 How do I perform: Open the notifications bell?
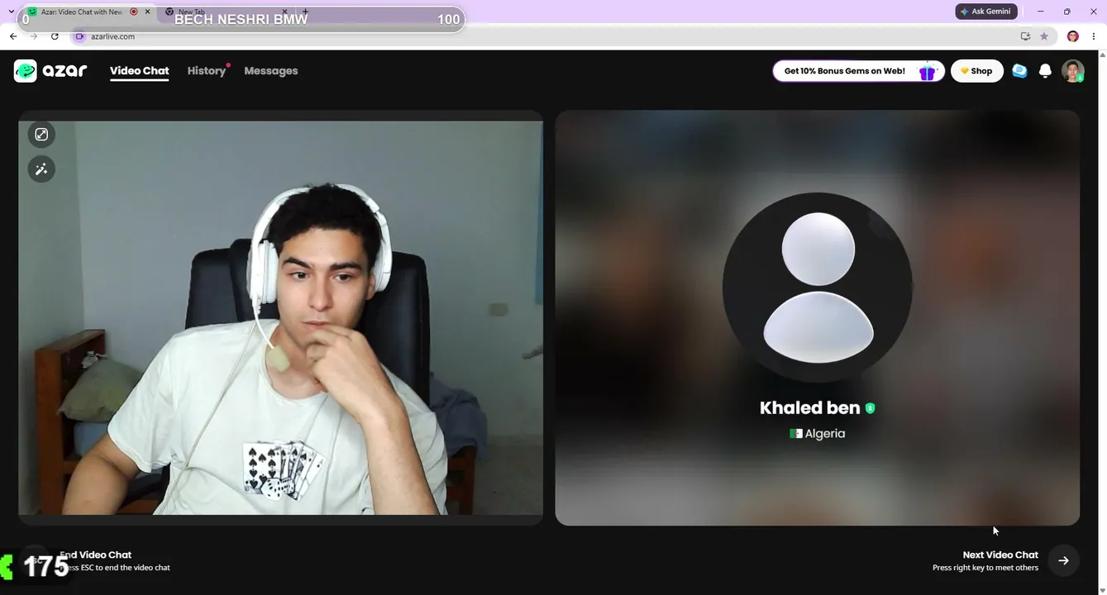(1045, 71)
